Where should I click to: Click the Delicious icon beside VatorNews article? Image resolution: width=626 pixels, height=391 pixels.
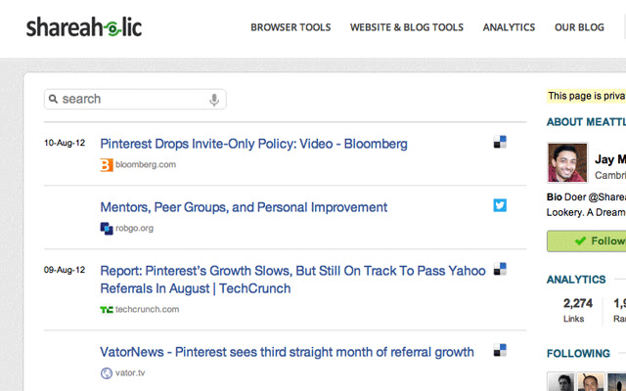coord(500,350)
